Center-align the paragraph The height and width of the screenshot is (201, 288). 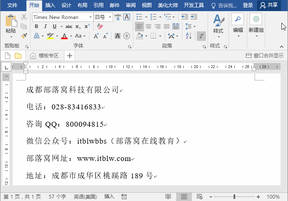(x=148, y=26)
